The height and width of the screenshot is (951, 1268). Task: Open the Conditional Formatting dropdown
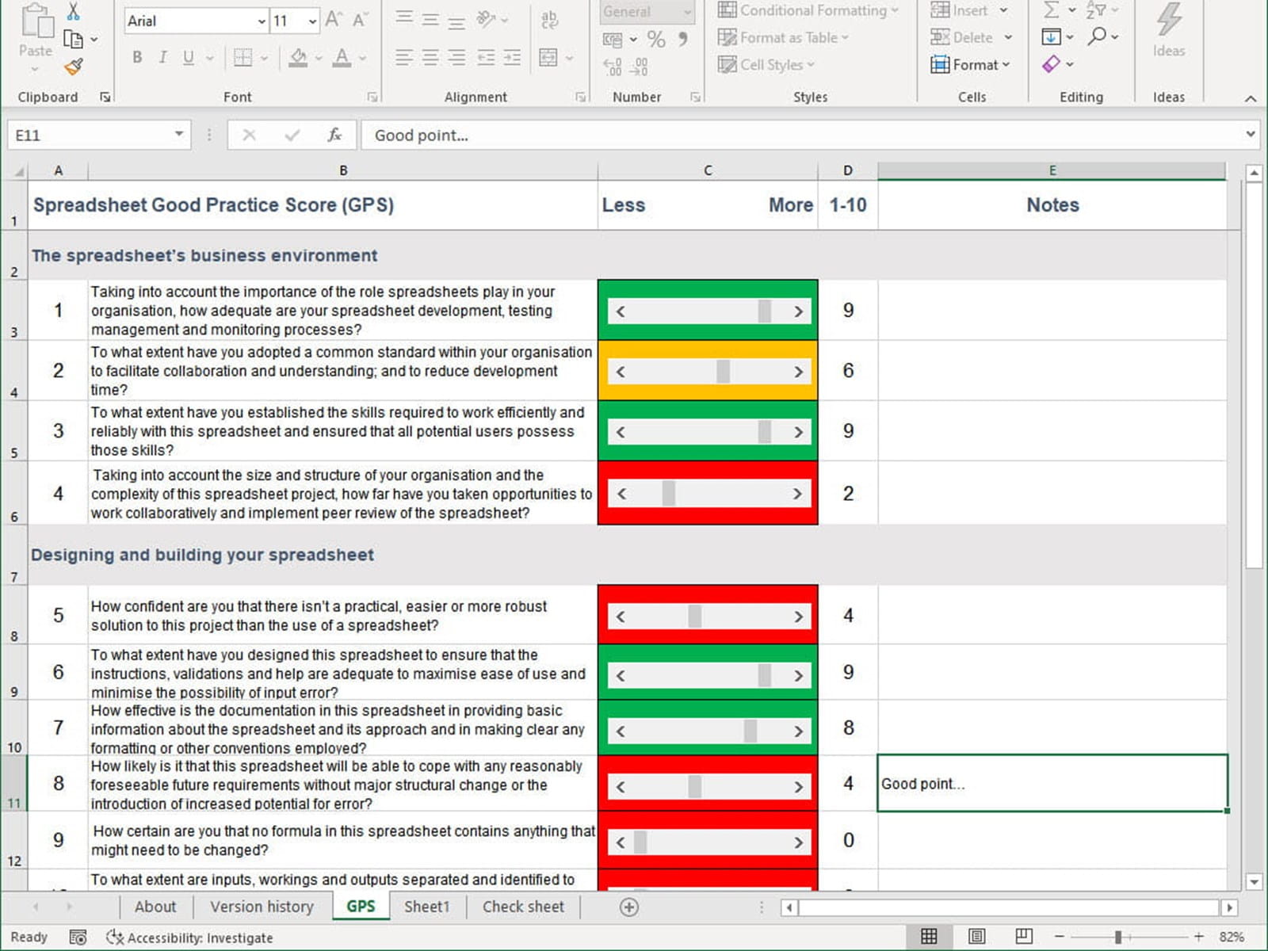[808, 11]
